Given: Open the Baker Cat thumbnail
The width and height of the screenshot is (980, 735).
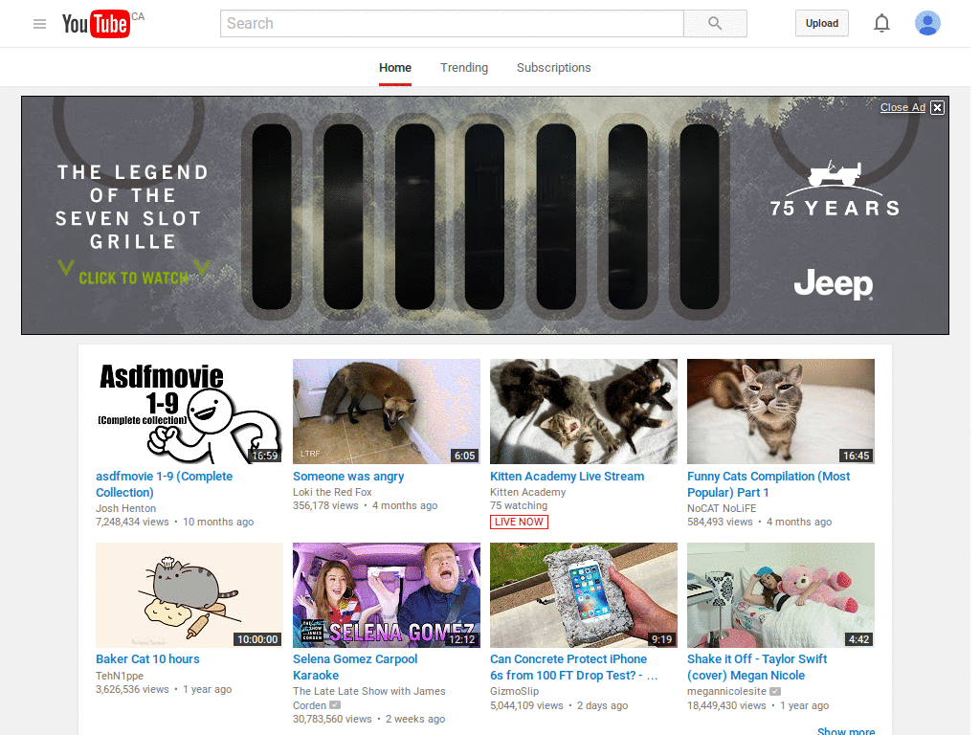Looking at the screenshot, I should pyautogui.click(x=189, y=595).
